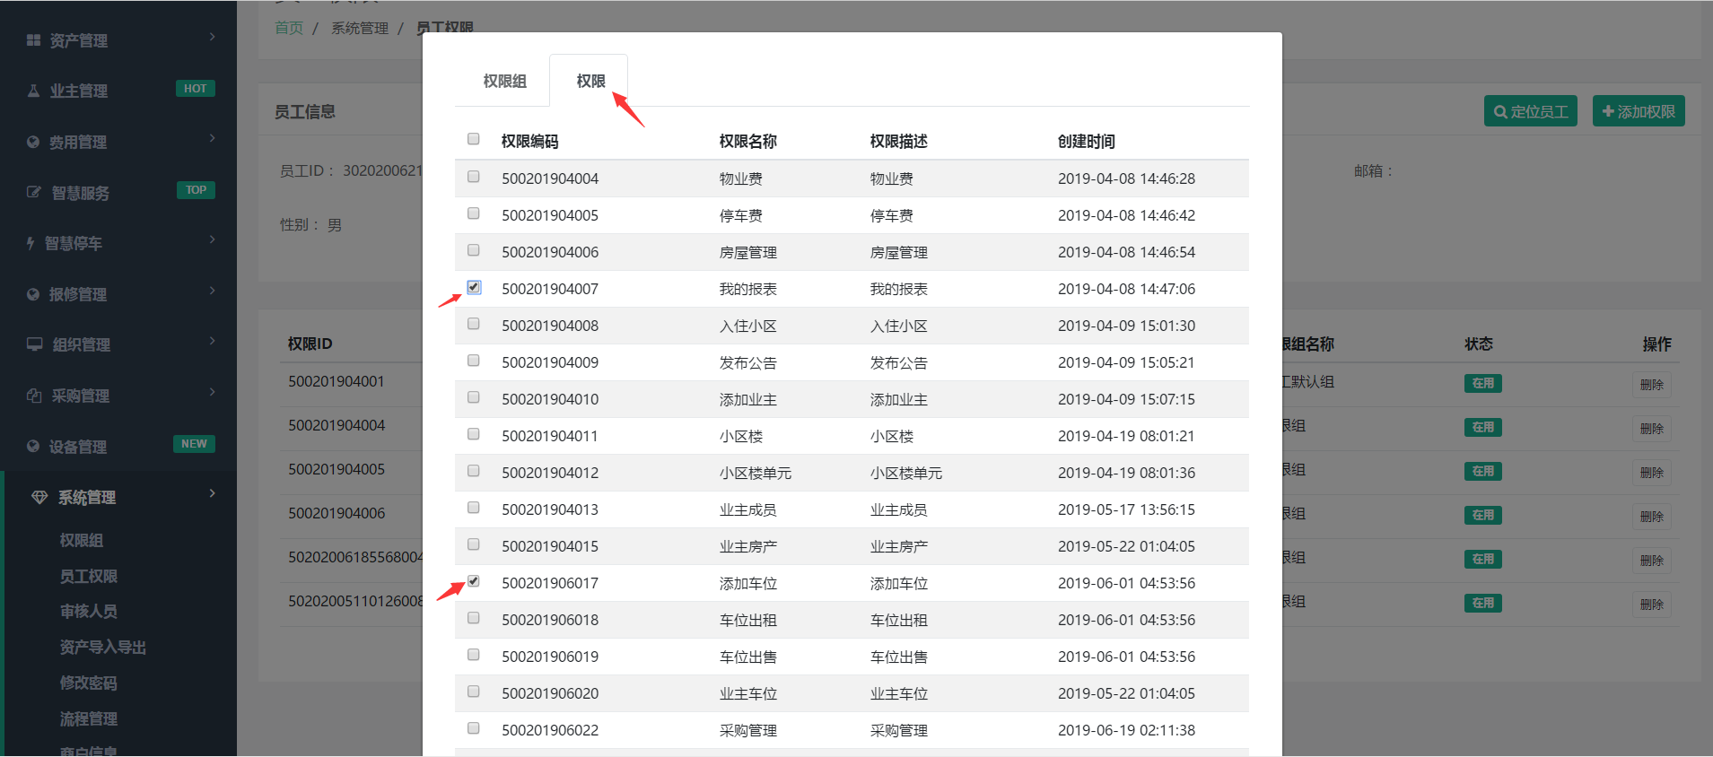The image size is (1713, 757).
Task: Select the 权限 tab
Action: pos(590,81)
